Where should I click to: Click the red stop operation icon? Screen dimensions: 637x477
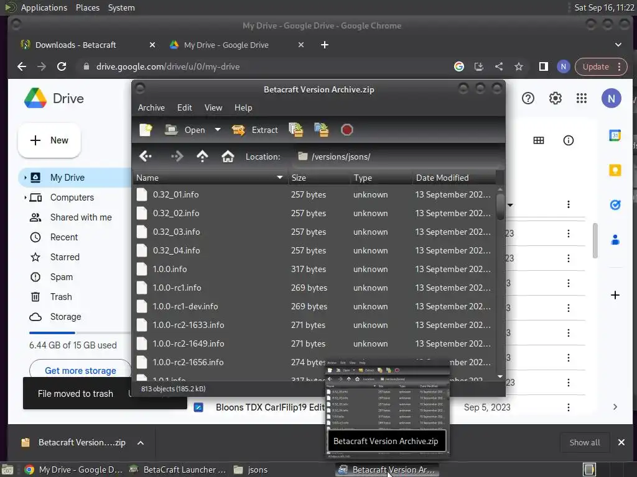[347, 130]
